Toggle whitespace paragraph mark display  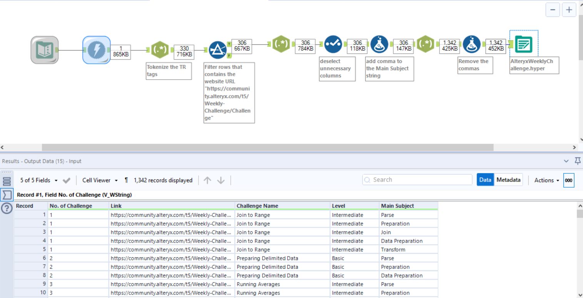[126, 180]
